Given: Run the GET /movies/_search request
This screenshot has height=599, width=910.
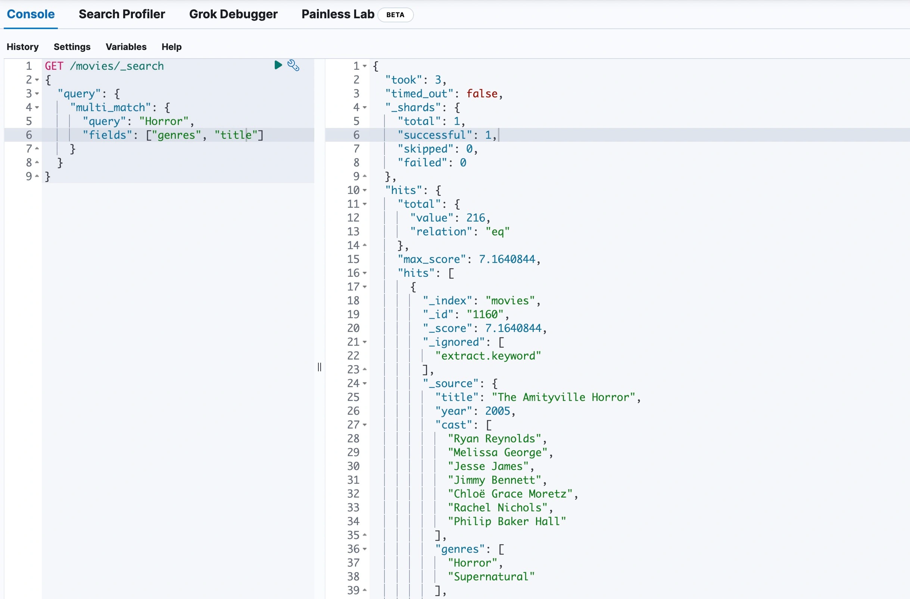Looking at the screenshot, I should point(278,65).
